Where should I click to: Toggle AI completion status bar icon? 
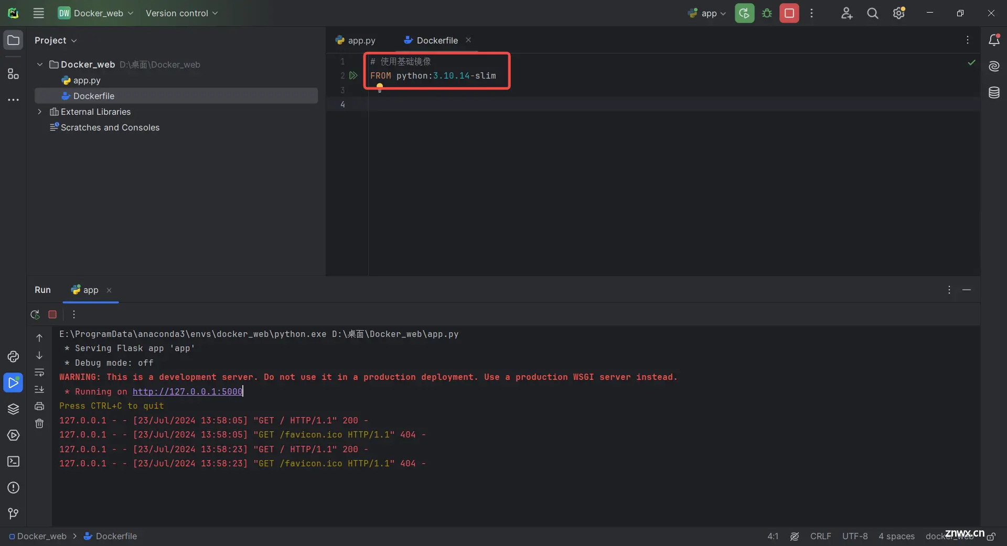(x=795, y=536)
